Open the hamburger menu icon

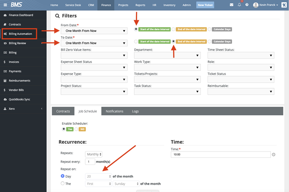(x=5, y=5)
